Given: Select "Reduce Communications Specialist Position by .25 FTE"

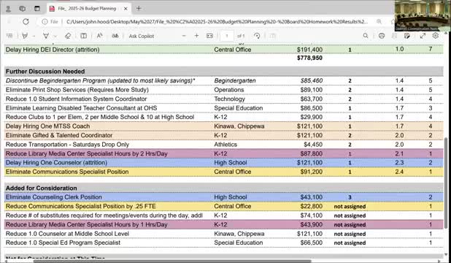Looking at the screenshot, I should (x=81, y=206).
